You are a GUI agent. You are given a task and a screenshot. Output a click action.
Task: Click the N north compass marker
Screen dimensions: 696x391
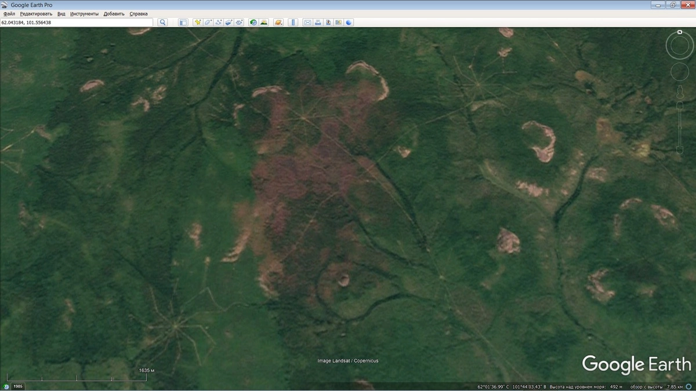(680, 32)
